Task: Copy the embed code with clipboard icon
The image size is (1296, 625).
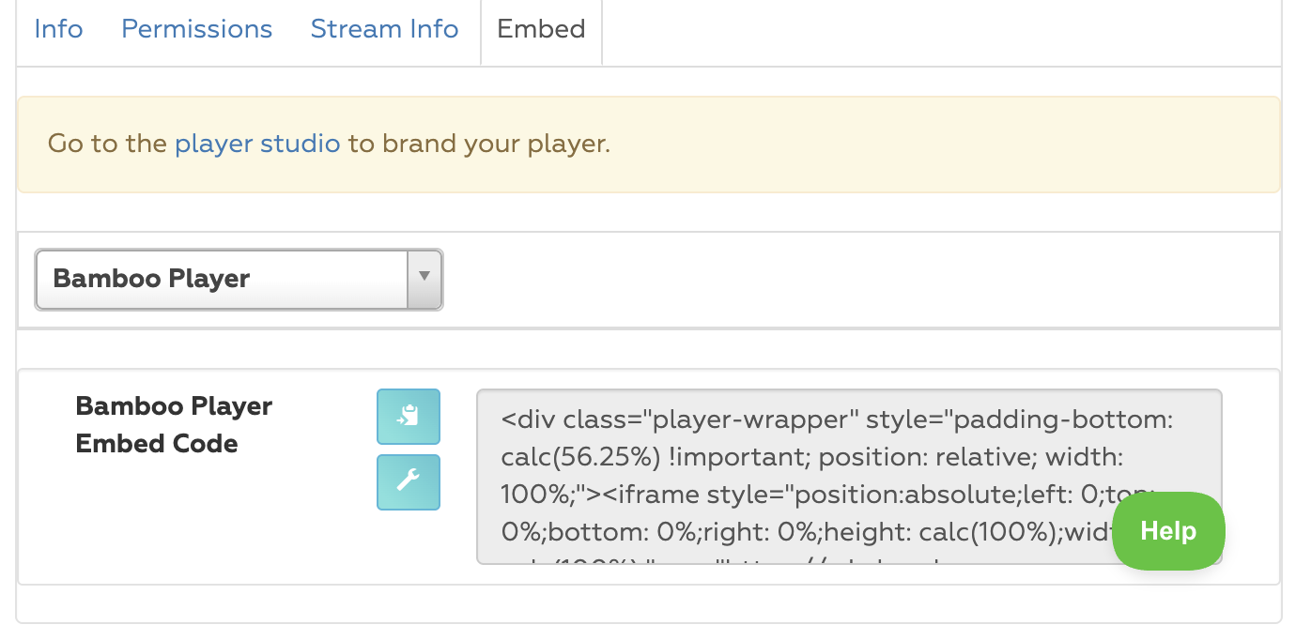Action: click(x=409, y=417)
